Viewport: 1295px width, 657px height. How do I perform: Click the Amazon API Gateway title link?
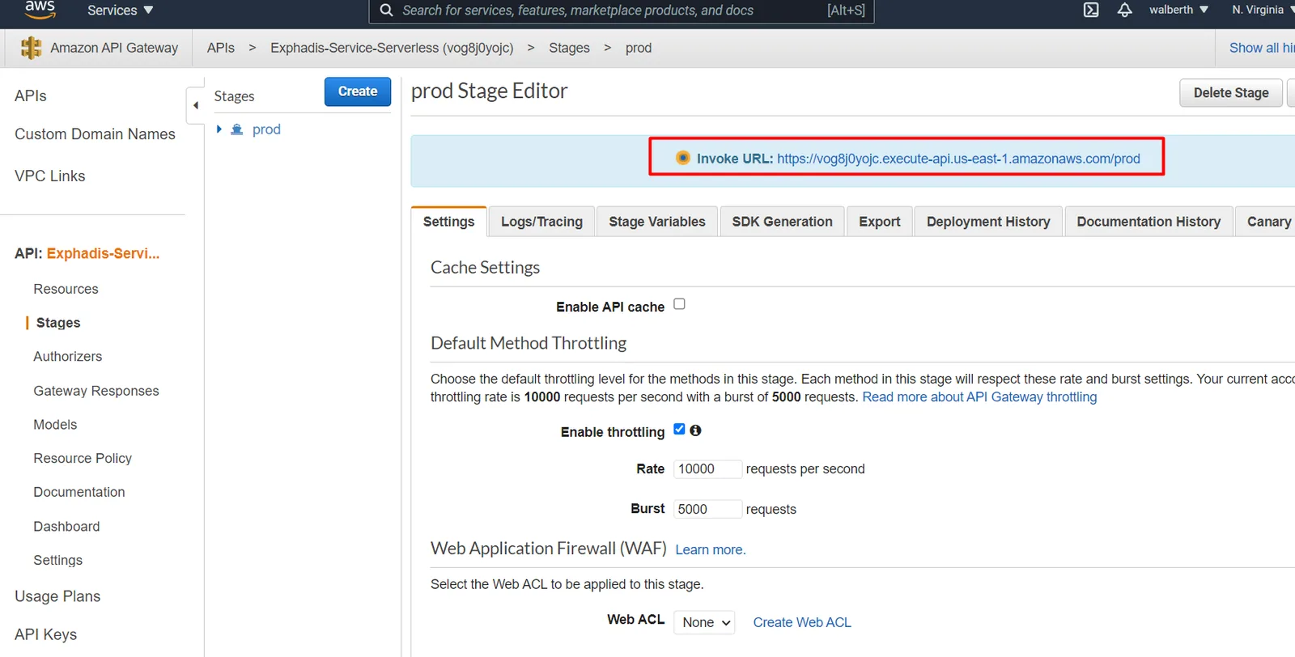114,48
